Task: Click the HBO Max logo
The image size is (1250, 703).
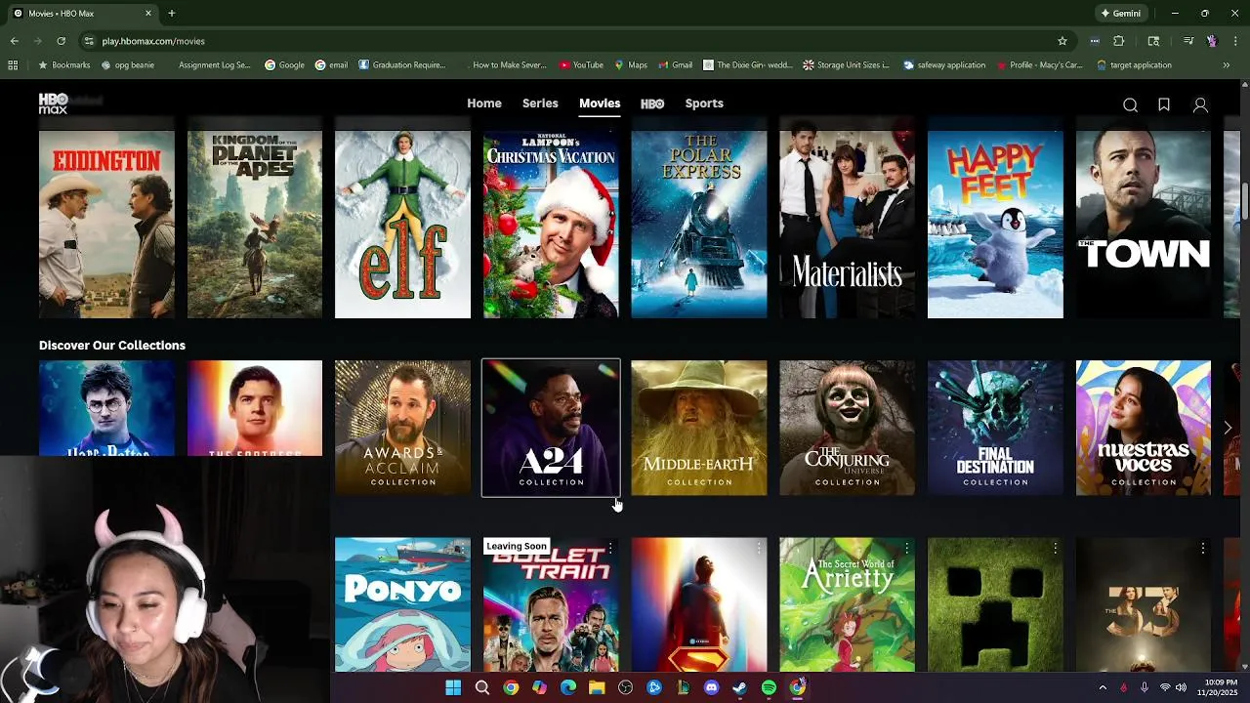Action: point(53,103)
